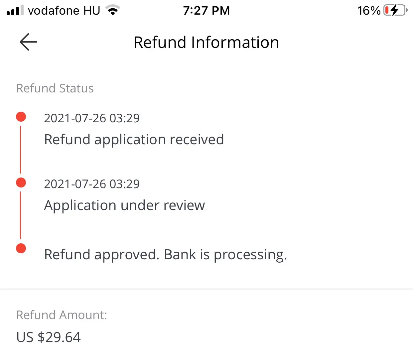The height and width of the screenshot is (363, 413).
Task: Select the red dot for Refund application received
Action: pyautogui.click(x=21, y=117)
